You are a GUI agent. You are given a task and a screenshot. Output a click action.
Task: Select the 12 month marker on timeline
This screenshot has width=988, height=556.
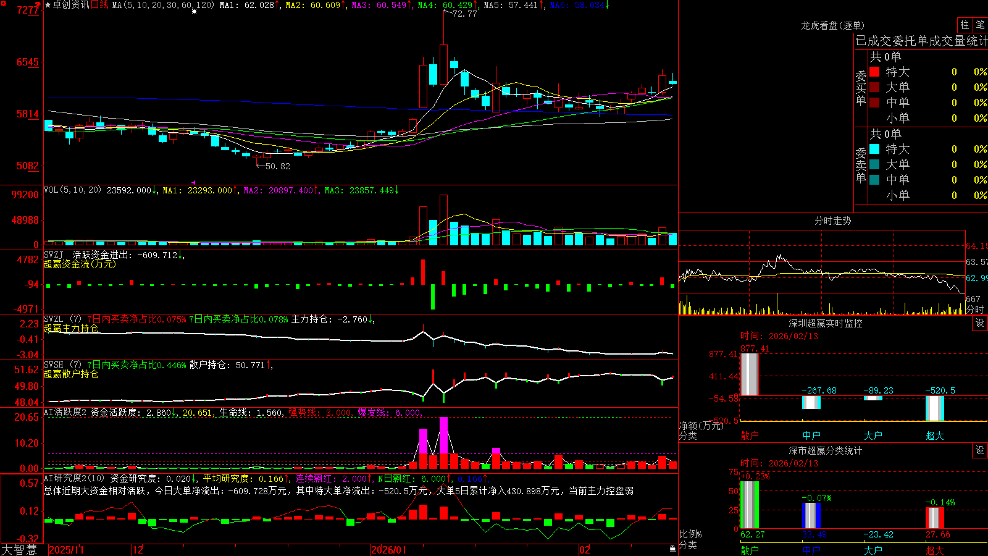[x=138, y=550]
